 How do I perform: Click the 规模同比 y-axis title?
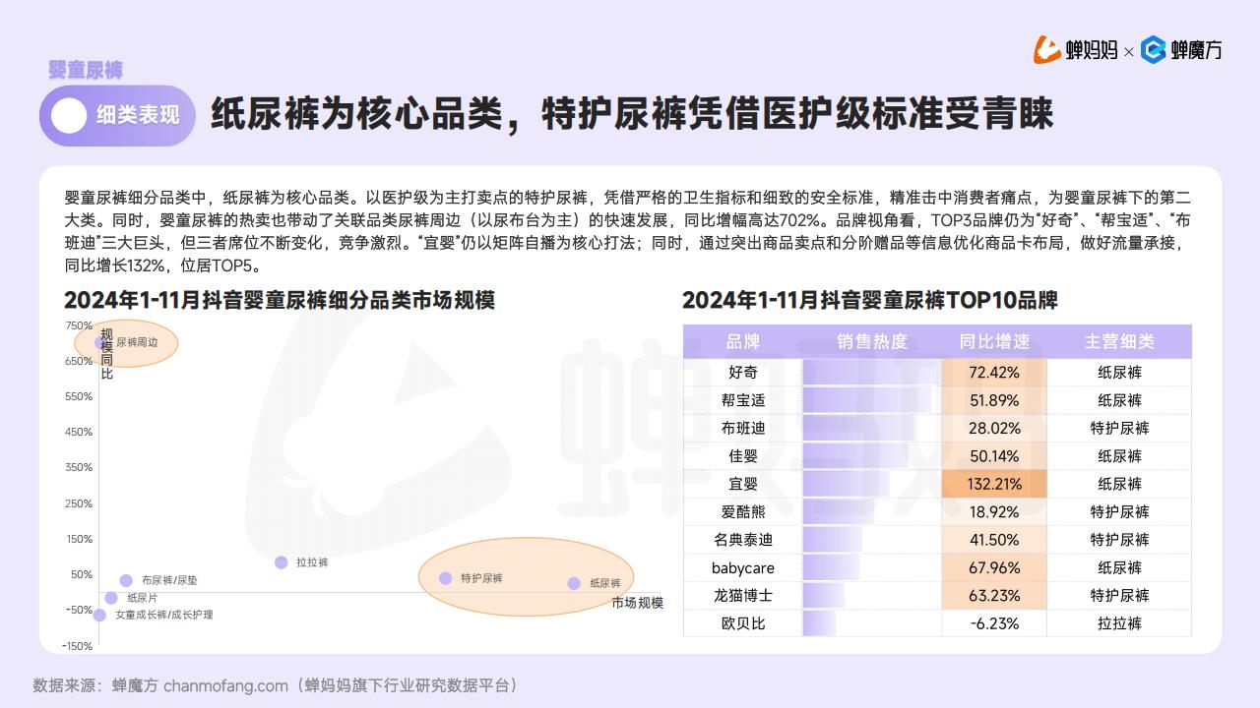(106, 354)
